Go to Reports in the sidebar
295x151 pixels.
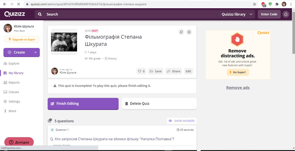coord(14,82)
